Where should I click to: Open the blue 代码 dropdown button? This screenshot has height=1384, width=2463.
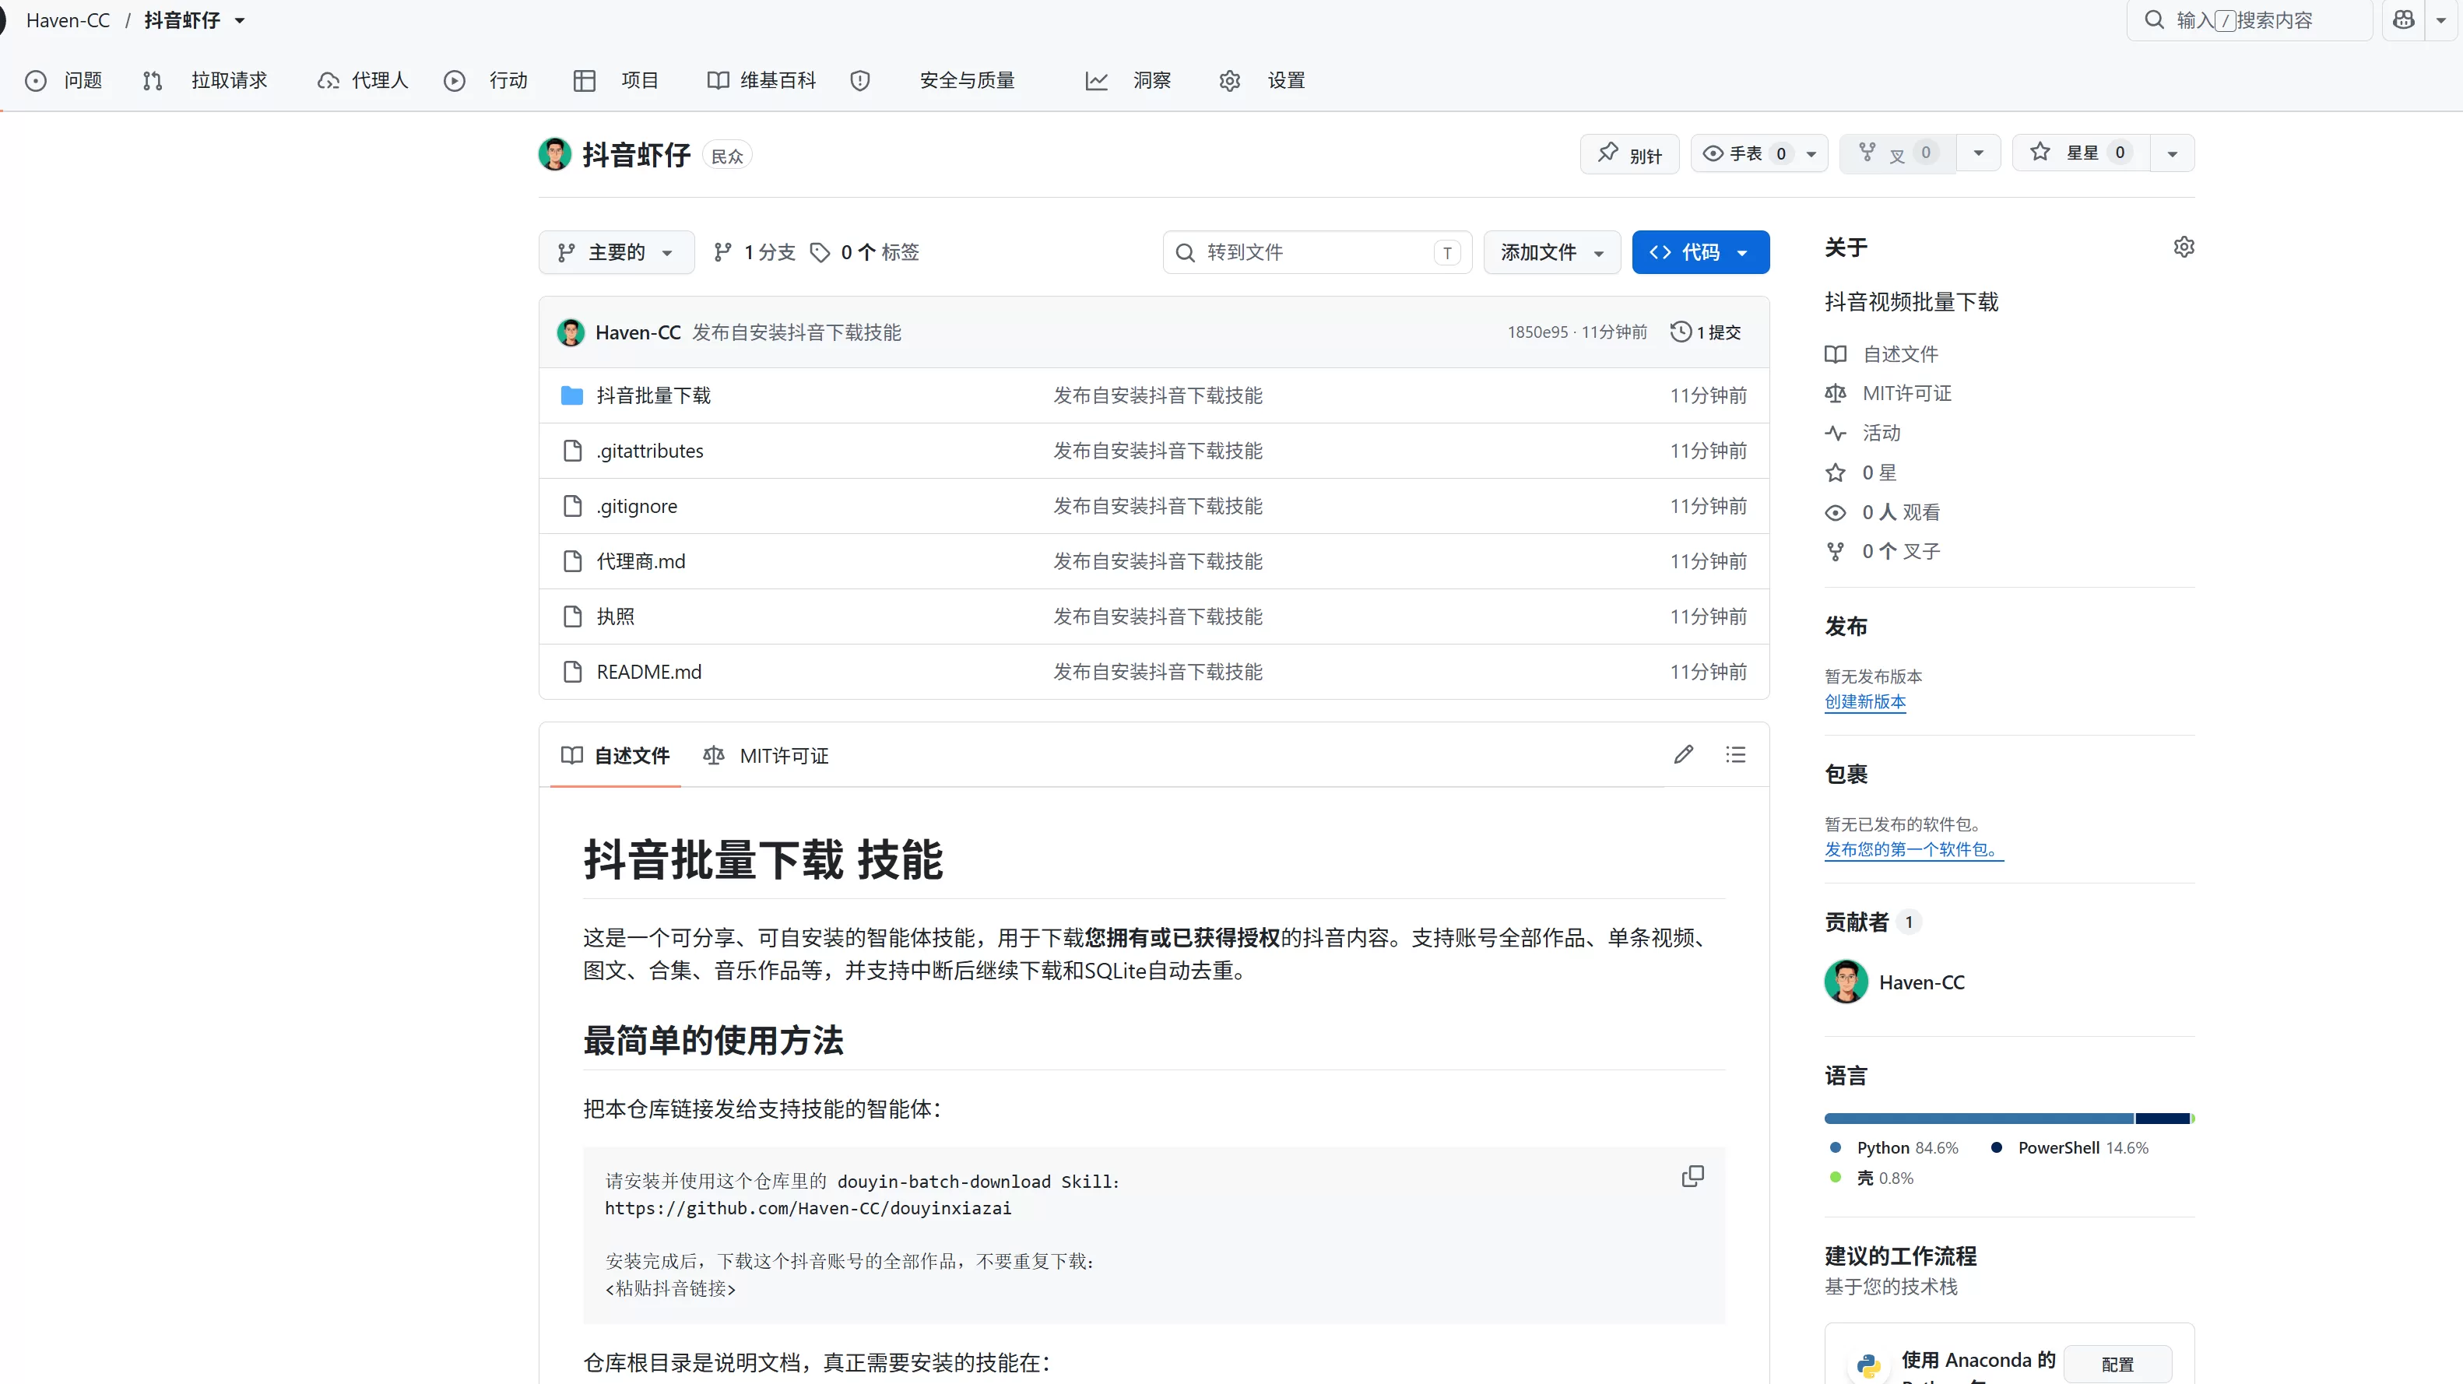pos(1700,251)
